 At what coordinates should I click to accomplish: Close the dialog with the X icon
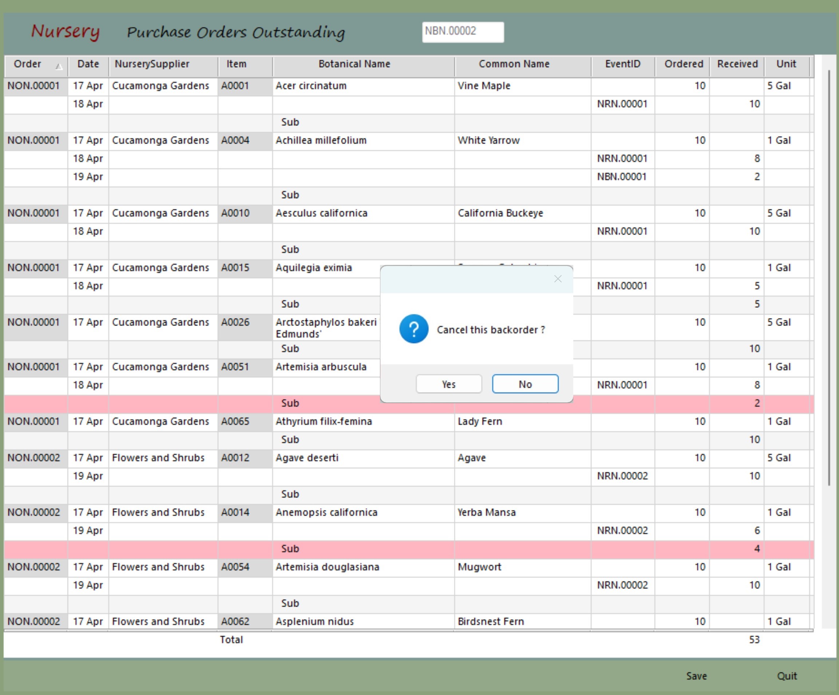tap(558, 279)
